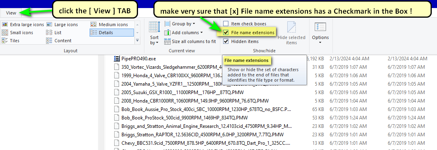Click file icon of Chevy_BBC531.9cid
This screenshot has height=150, width=437.
click(117, 143)
